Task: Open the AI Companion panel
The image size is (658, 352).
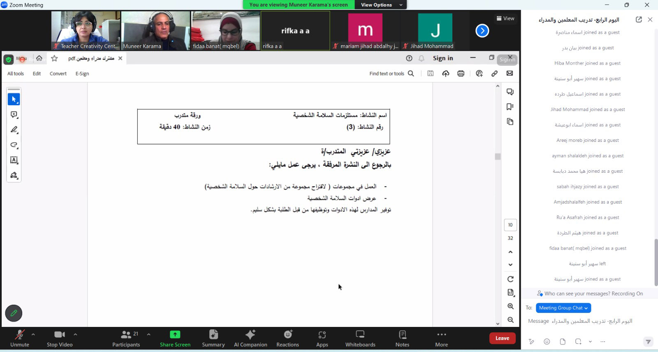Action: point(250,338)
